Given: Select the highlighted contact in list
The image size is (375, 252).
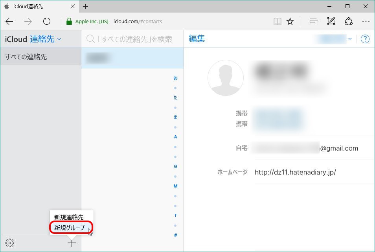Looking at the screenshot, I should pyautogui.click(x=132, y=58).
